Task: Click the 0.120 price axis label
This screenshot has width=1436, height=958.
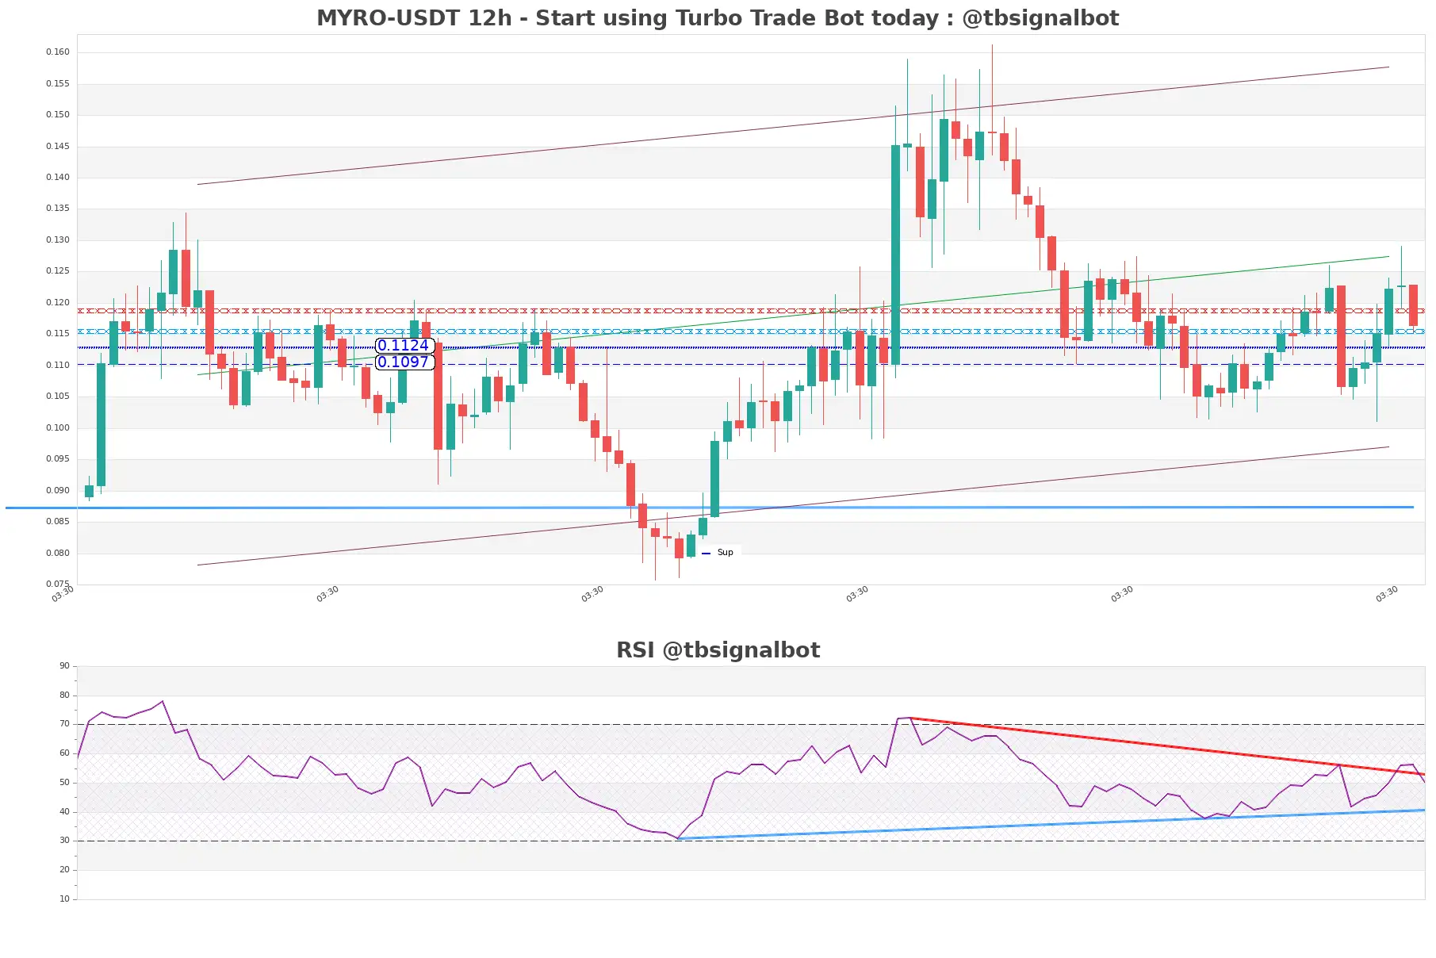Action: click(58, 302)
